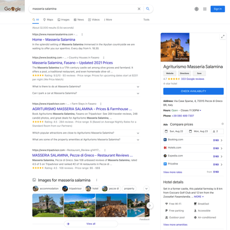
Task: Select the All search tab
Action: 35,19
